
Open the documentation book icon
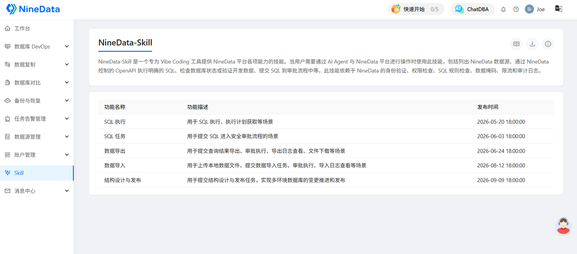[x=516, y=44]
